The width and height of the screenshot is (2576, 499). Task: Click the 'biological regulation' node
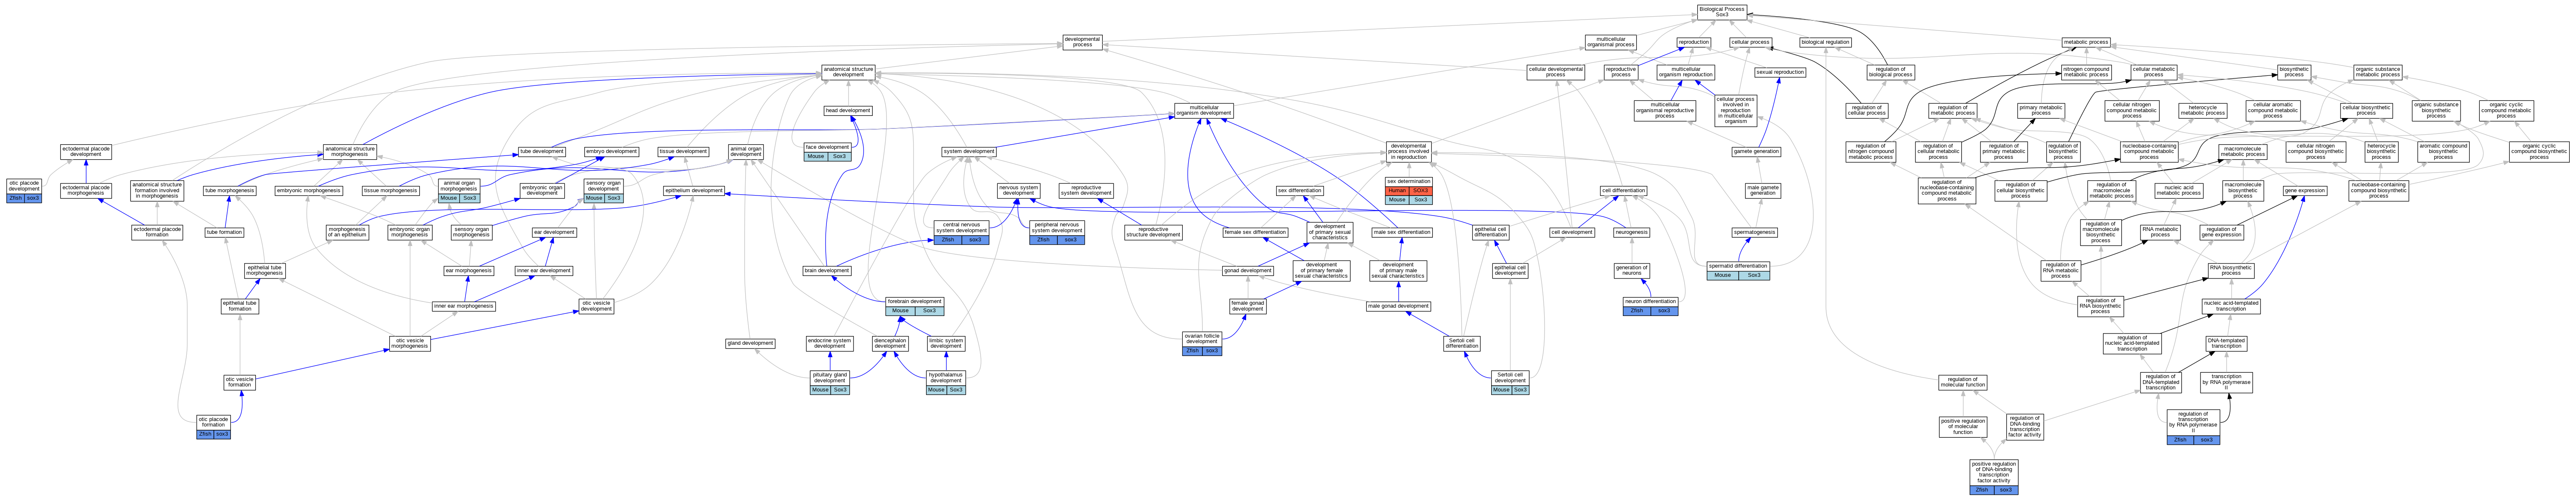[1825, 42]
